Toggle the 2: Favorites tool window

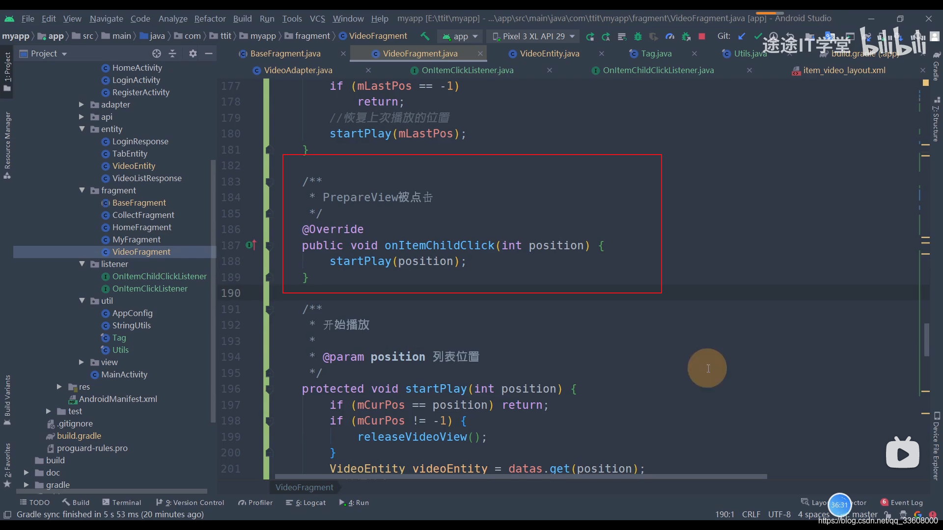[7, 465]
